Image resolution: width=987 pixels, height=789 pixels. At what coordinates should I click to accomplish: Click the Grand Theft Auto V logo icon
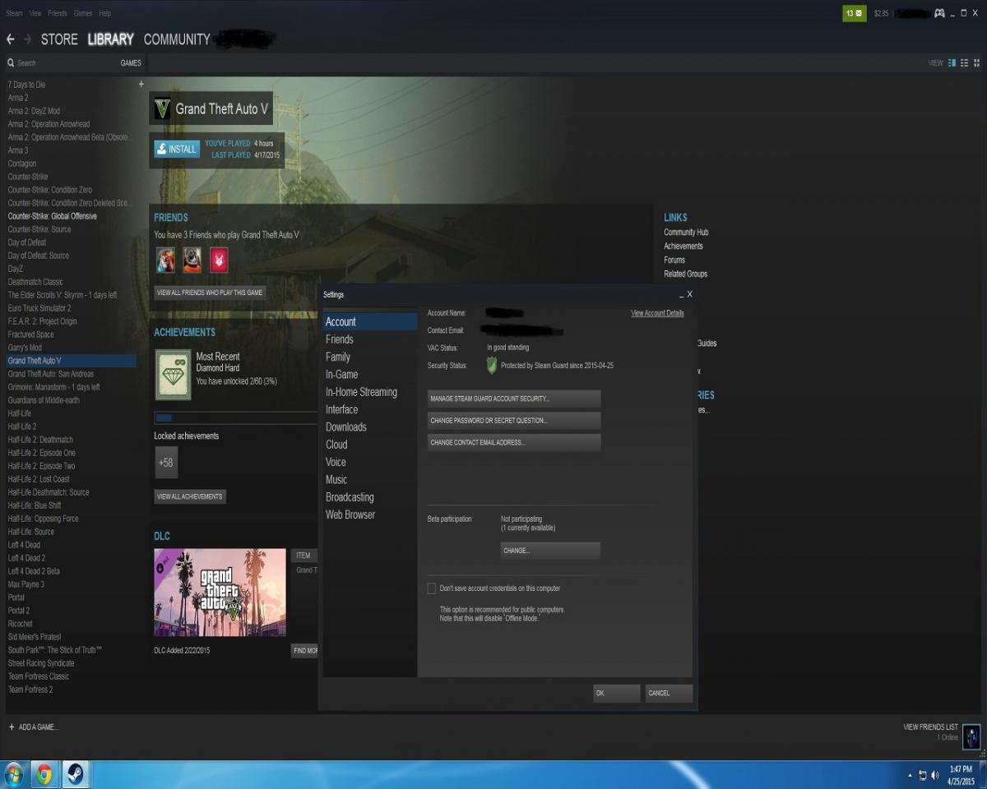(163, 108)
